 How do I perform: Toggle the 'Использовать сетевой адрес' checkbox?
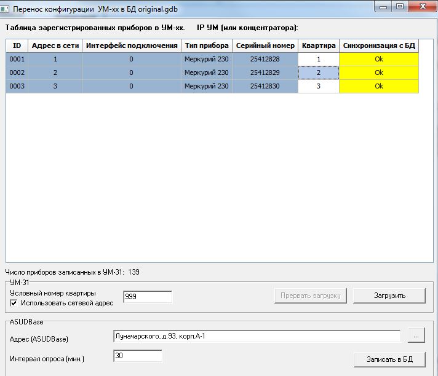click(x=14, y=303)
